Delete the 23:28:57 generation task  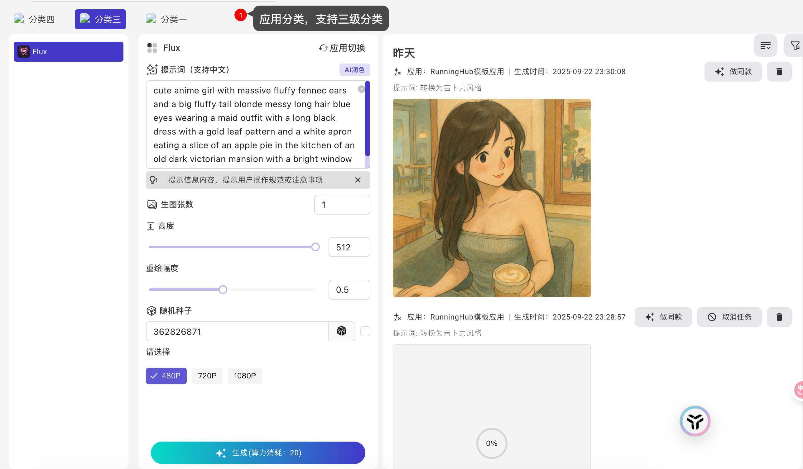point(779,317)
